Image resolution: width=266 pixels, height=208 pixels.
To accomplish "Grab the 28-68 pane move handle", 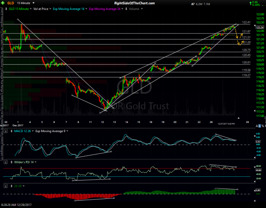I will 12,186.
